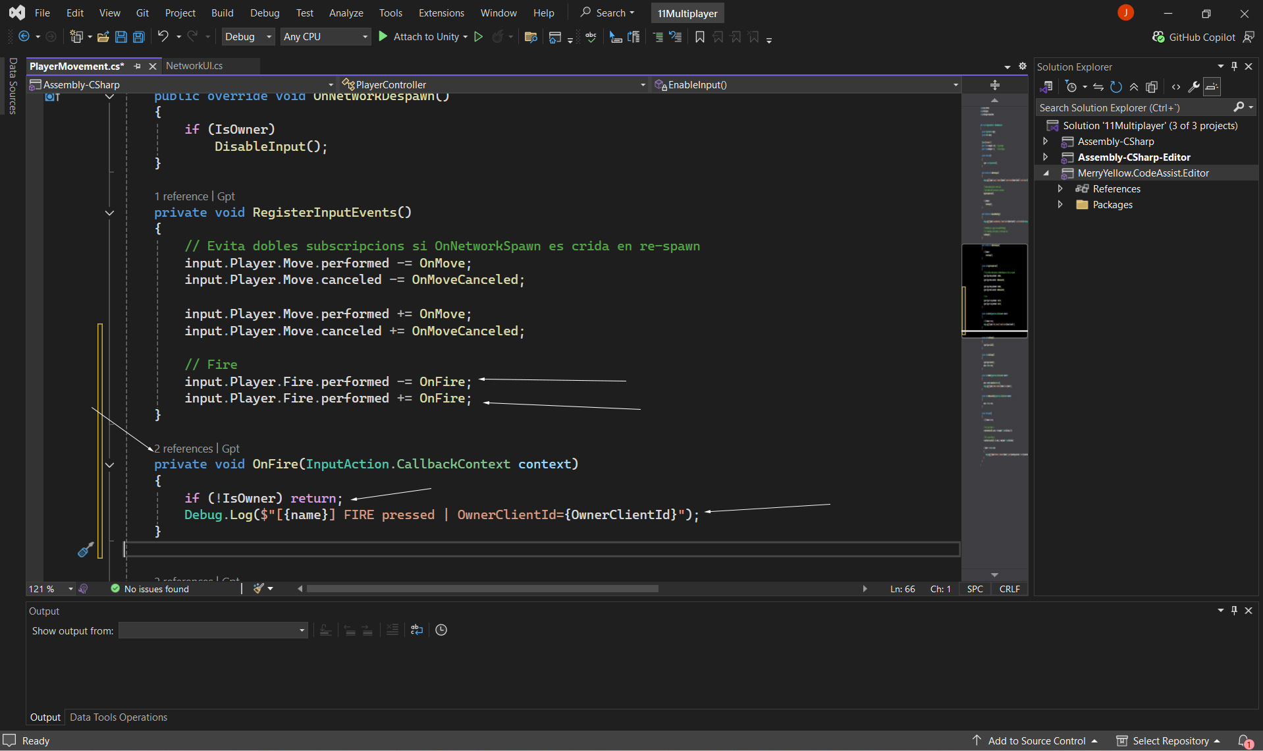
Task: Refresh Solution Explorer with the circular arrow
Action: [1115, 87]
